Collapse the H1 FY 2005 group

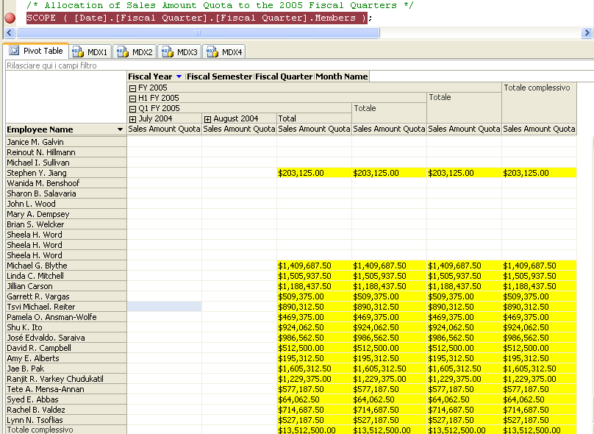(132, 98)
